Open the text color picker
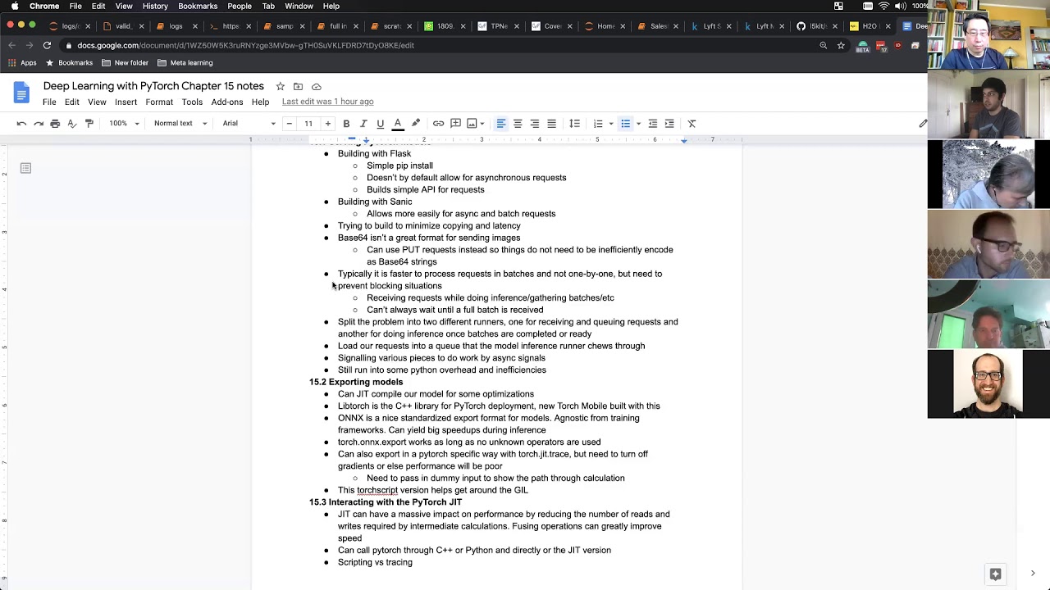 click(398, 124)
